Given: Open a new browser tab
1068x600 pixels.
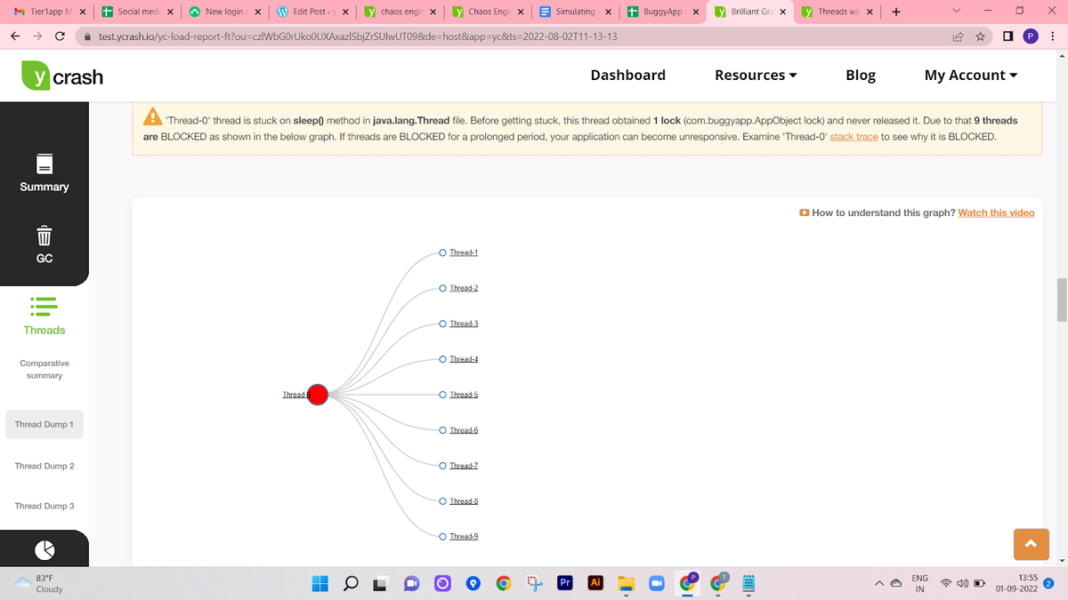Looking at the screenshot, I should (x=896, y=12).
